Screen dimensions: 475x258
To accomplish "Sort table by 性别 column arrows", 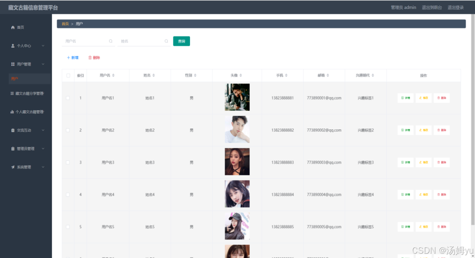I will pyautogui.click(x=195, y=75).
